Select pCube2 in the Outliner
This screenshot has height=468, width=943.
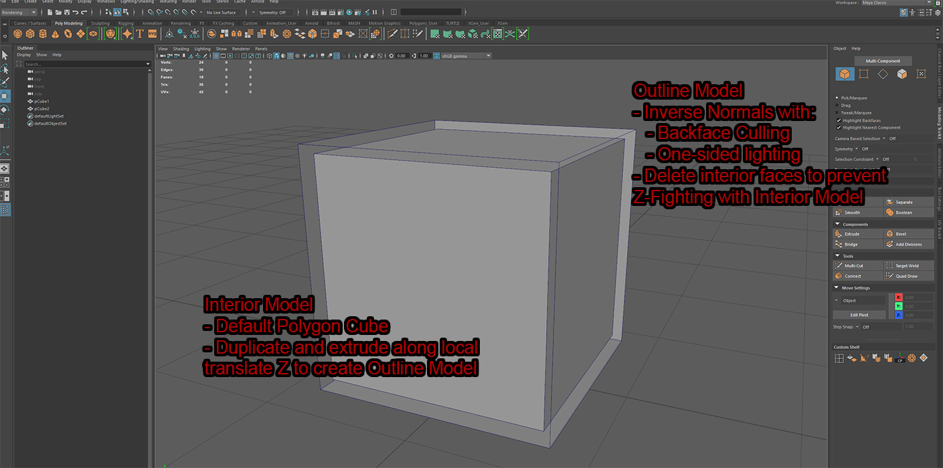41,108
